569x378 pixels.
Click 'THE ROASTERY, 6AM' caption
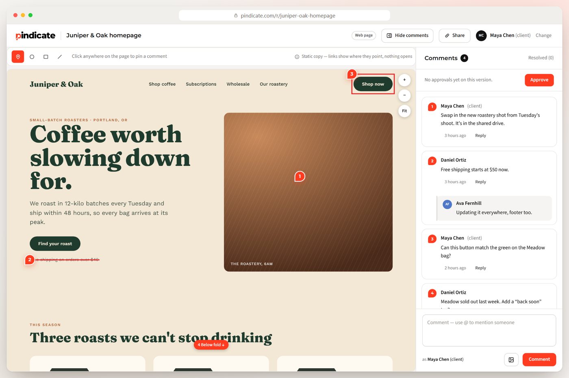(x=252, y=264)
